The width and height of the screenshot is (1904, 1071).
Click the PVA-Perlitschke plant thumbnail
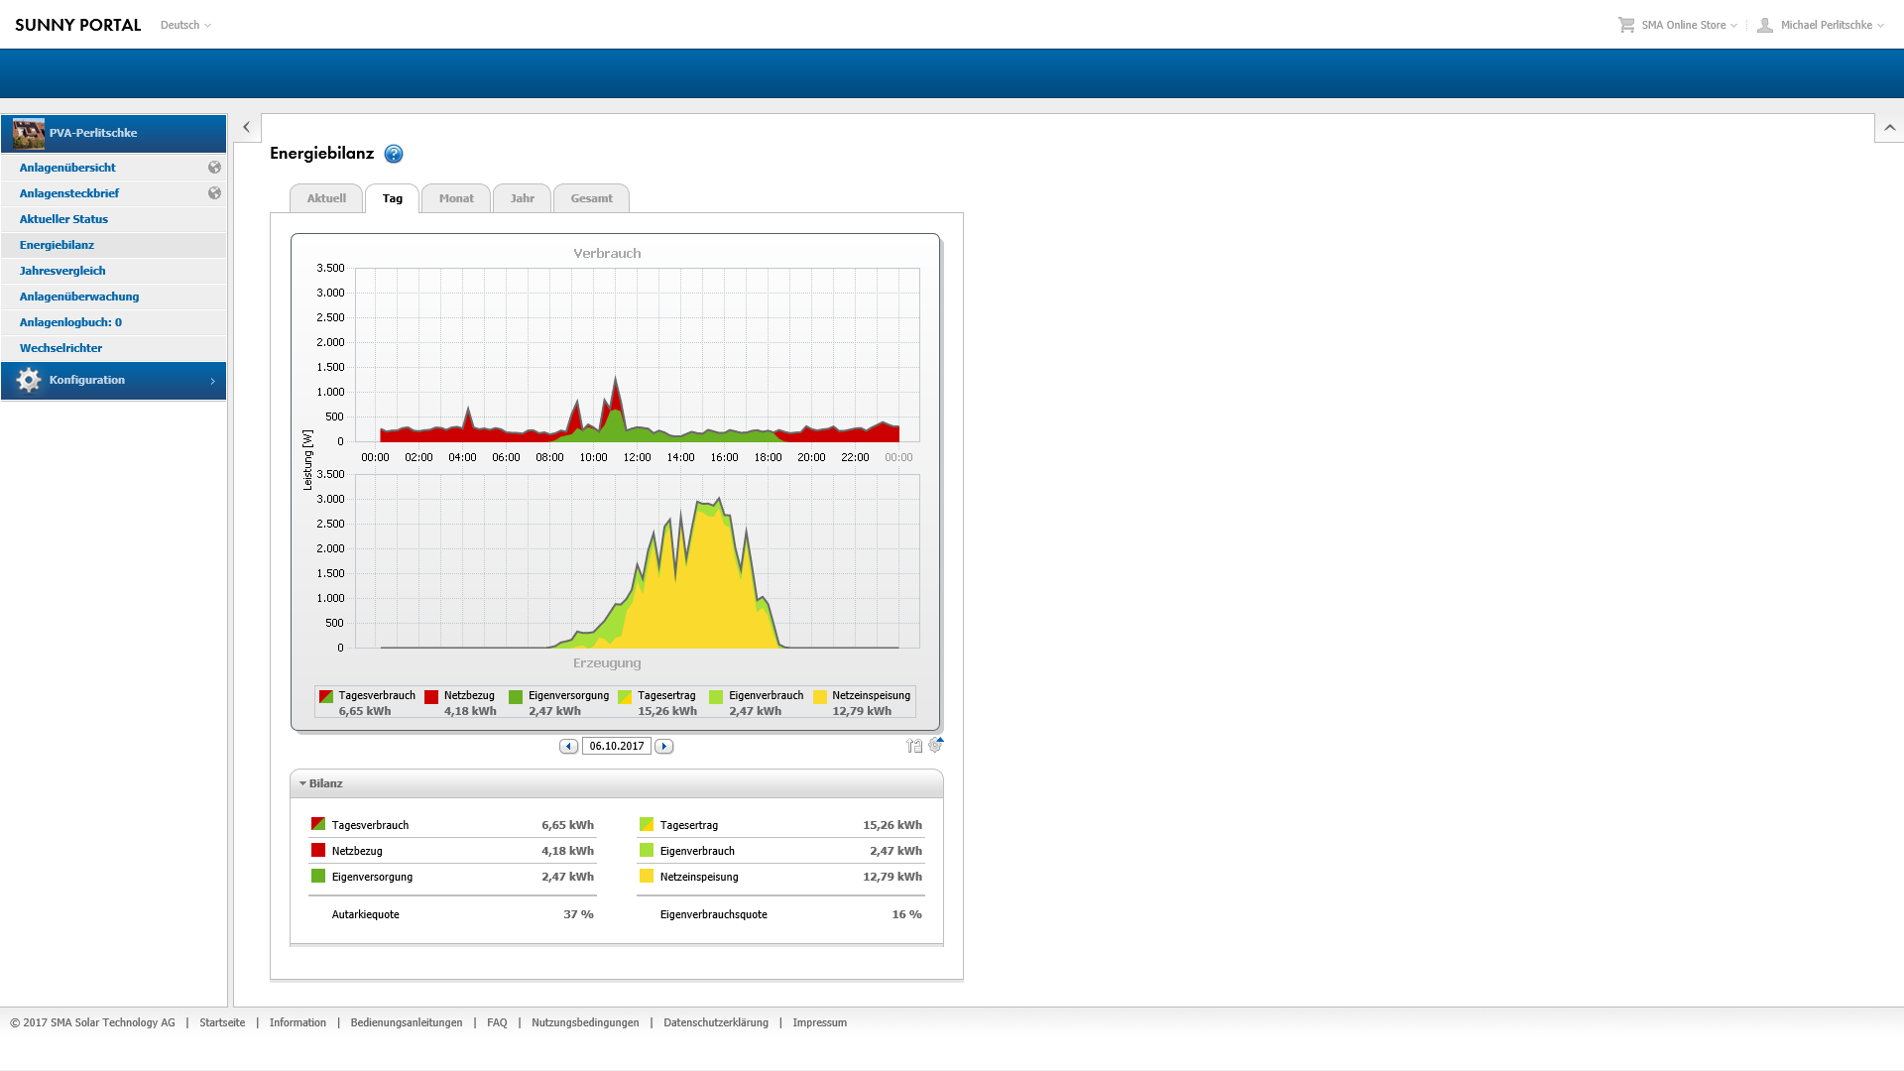29,133
